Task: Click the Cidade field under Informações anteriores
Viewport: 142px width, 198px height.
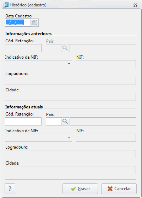Action: click(x=71, y=97)
